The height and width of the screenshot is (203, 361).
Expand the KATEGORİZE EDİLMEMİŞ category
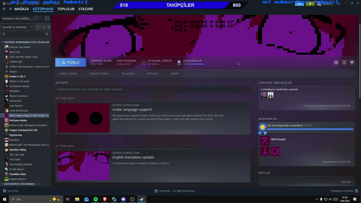[x=21, y=184]
